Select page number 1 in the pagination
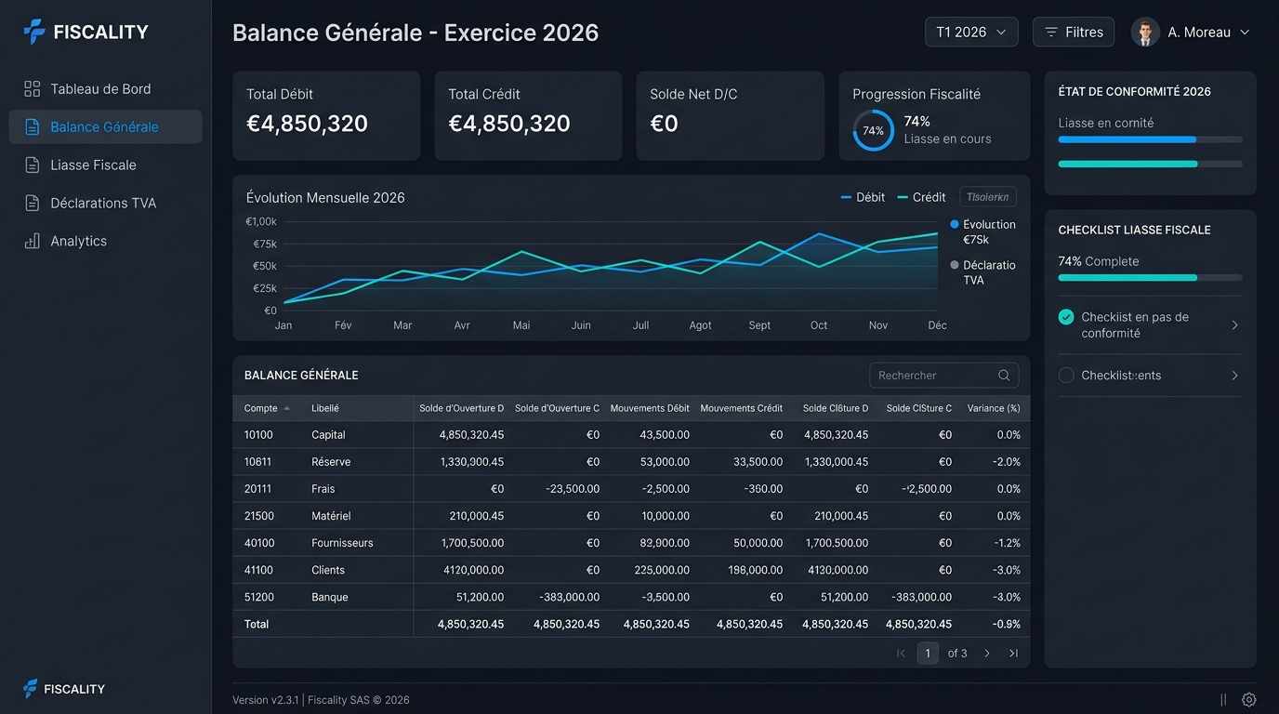 click(928, 654)
